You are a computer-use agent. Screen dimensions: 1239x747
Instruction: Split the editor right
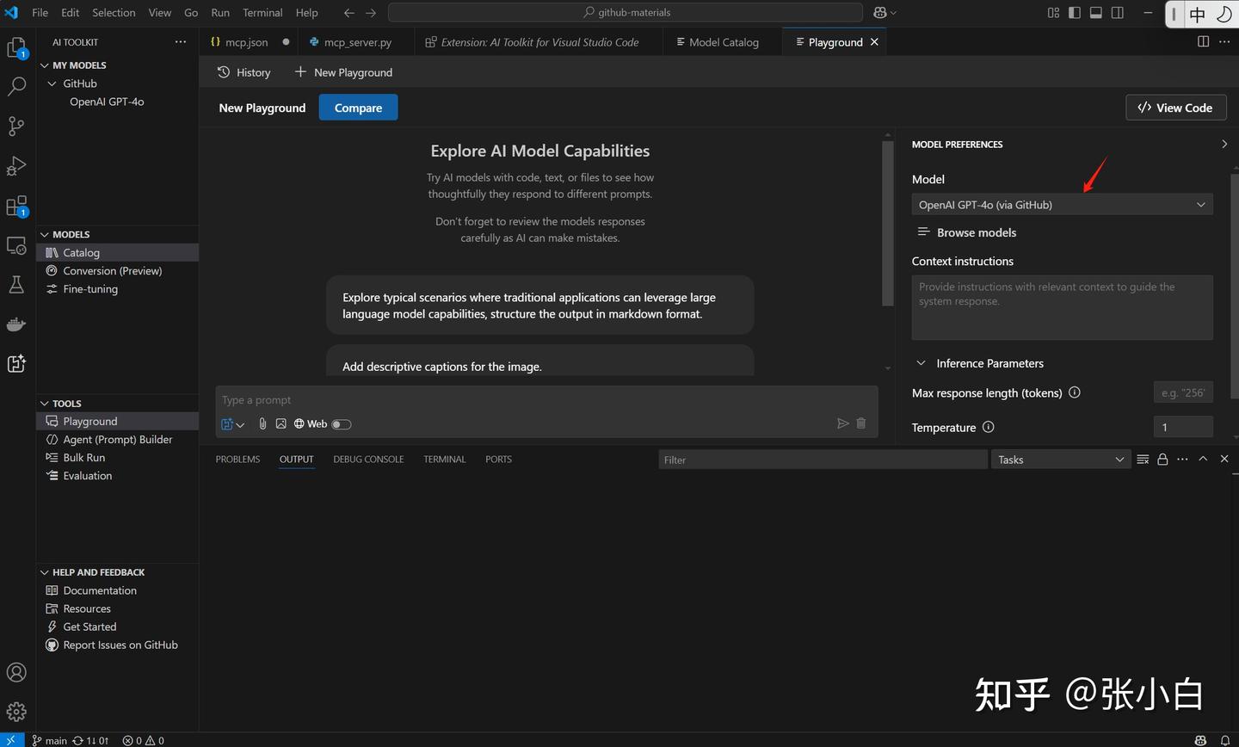coord(1203,41)
